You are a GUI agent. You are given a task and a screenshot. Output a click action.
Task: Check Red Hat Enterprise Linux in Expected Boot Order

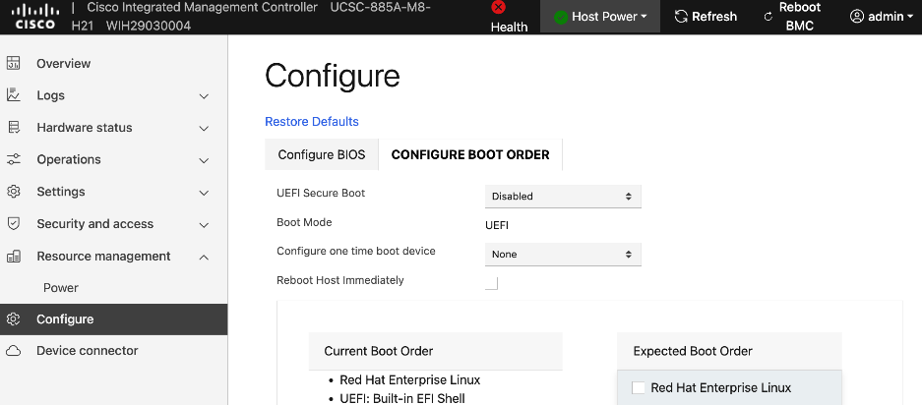coord(638,388)
